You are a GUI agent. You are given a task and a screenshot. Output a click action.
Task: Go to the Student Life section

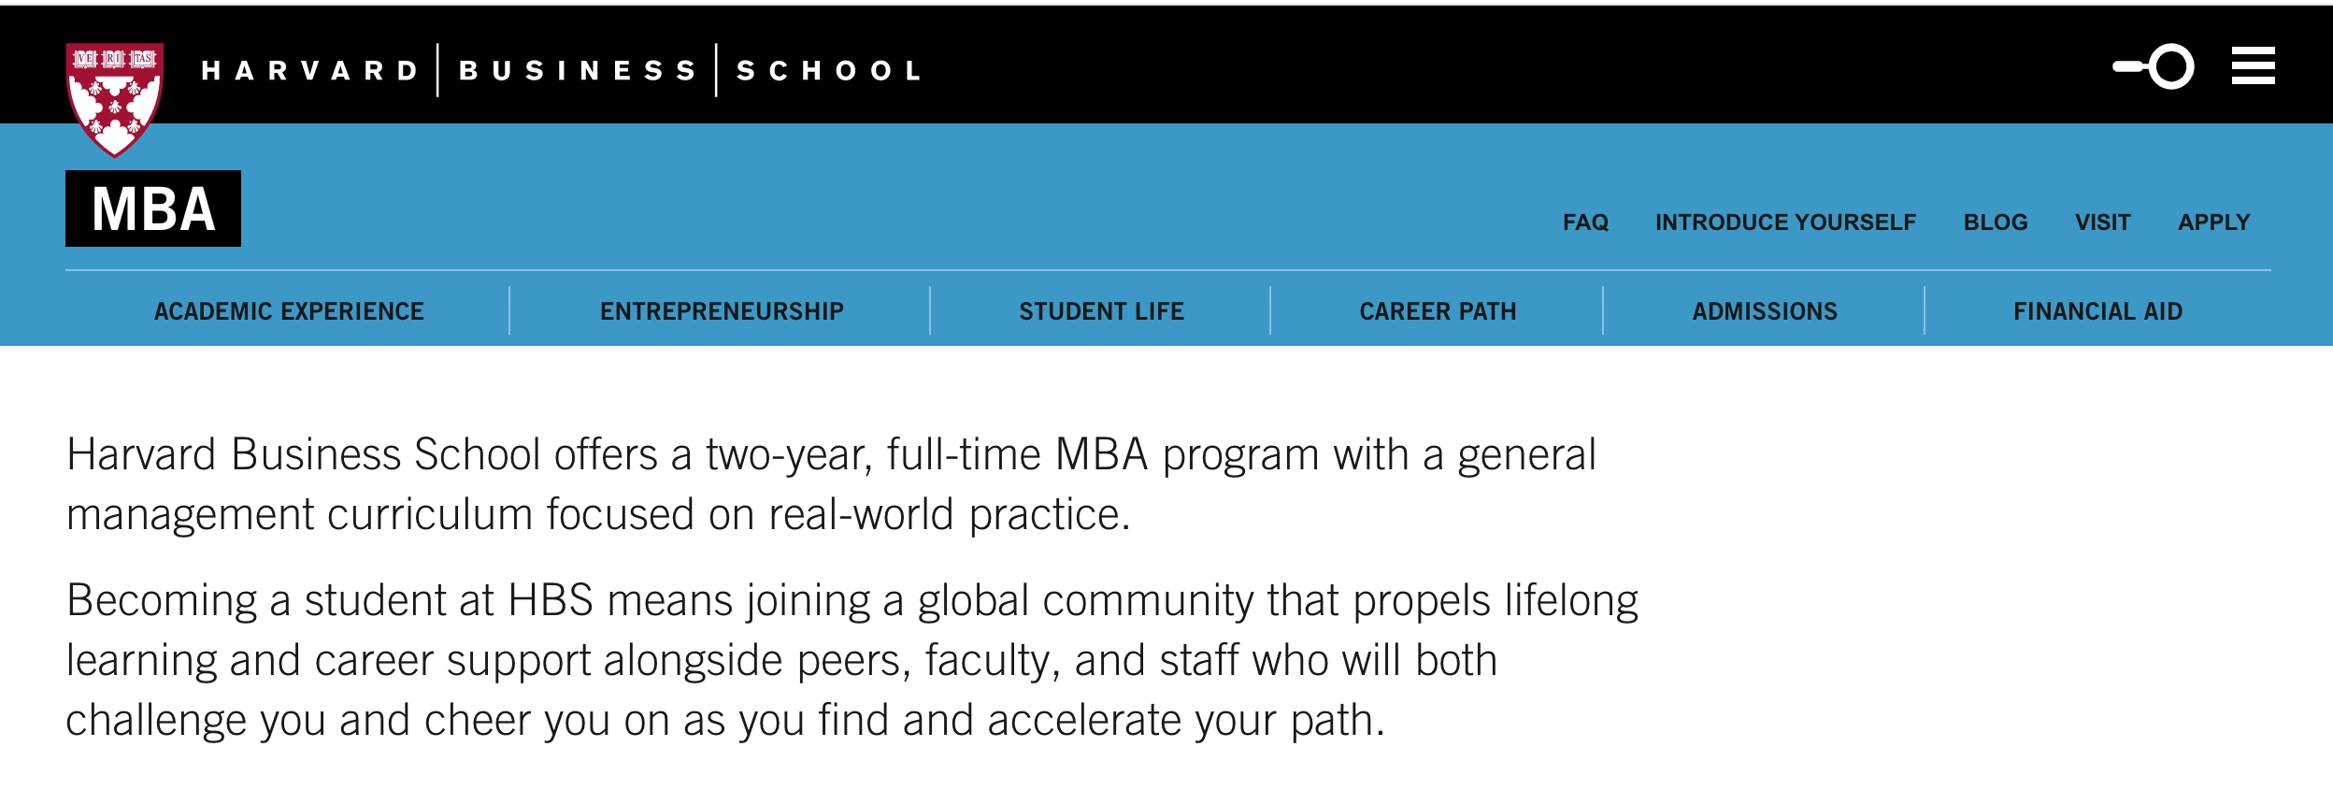click(1101, 311)
